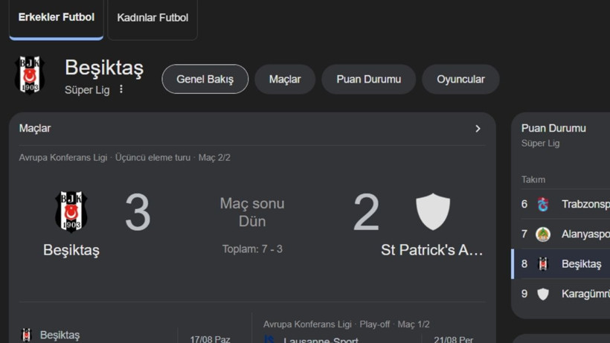This screenshot has width=610, height=343.
Task: Open the Puan Durumu pill button
Action: point(368,80)
